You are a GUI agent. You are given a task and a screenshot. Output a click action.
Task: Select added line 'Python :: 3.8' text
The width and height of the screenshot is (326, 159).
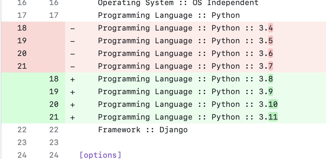(x=242, y=79)
